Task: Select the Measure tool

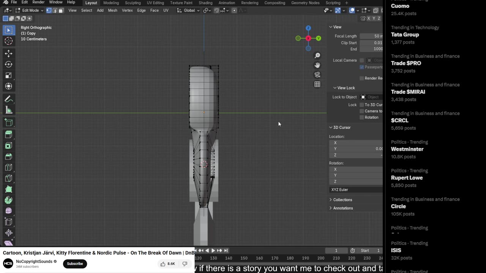Action: (8, 110)
